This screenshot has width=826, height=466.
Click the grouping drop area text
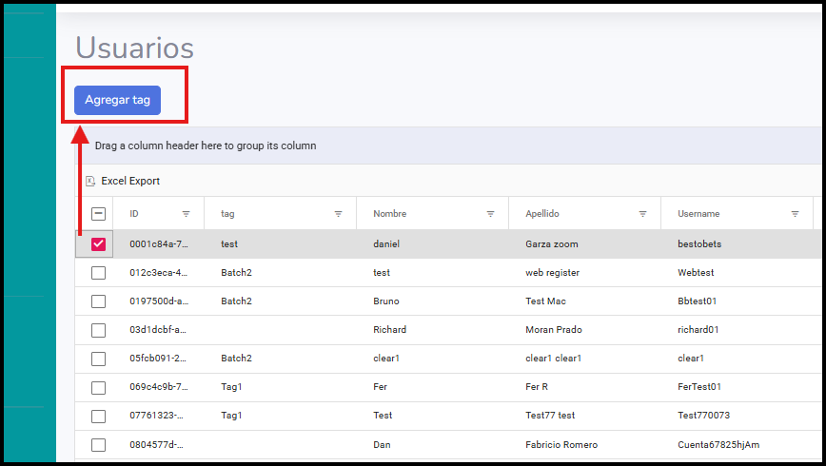[x=206, y=146]
